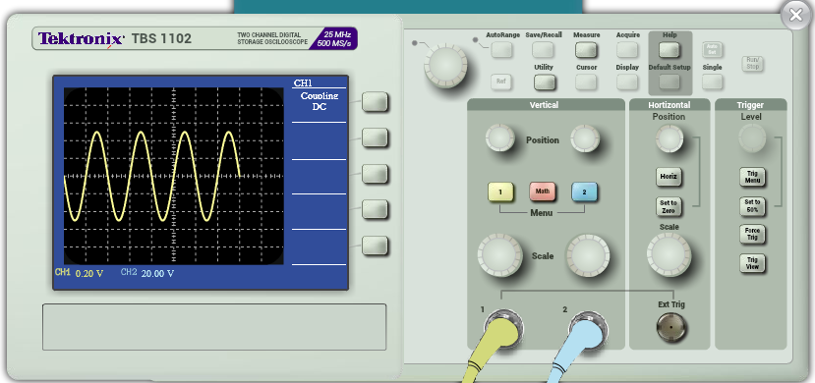Select the Utility button
This screenshot has height=383, width=815.
click(x=545, y=82)
